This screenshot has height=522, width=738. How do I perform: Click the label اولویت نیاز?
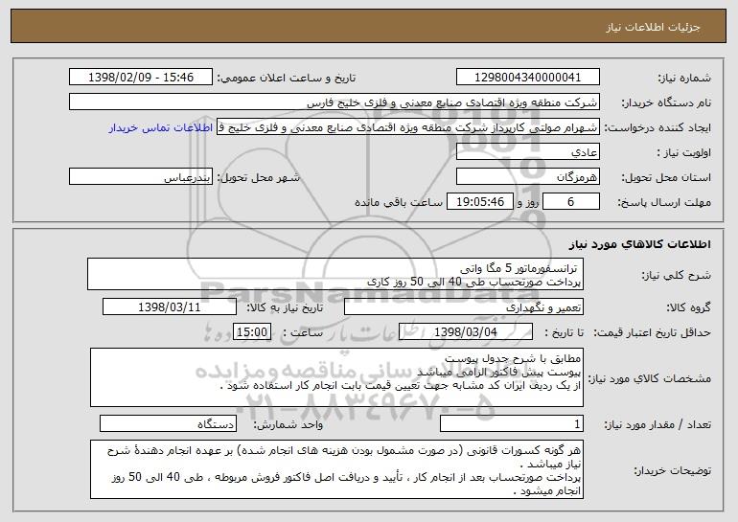click(x=684, y=153)
